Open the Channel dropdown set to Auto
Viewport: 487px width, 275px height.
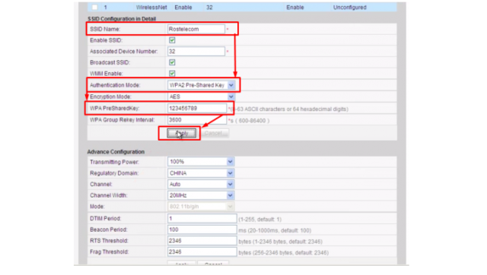tap(201, 184)
